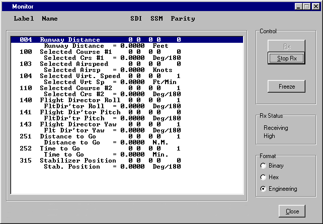Choose the Hex format option
This screenshot has height=224, width=323.
point(264,177)
